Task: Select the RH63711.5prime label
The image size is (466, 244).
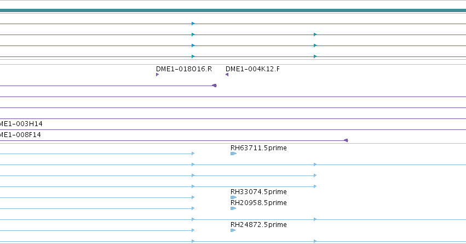Action: coord(258,148)
